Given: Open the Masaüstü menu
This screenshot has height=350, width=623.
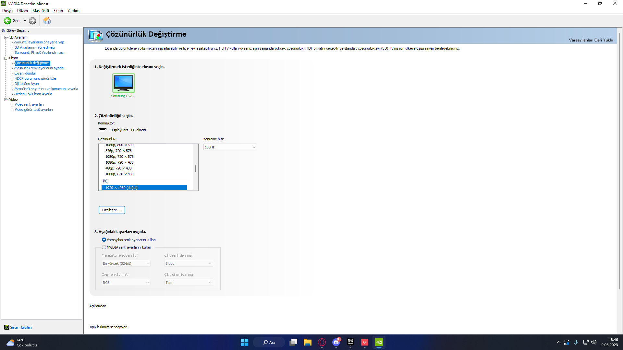Looking at the screenshot, I should tap(41, 11).
